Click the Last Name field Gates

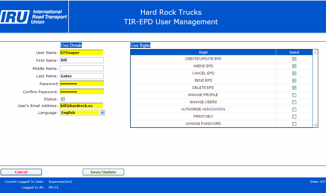click(x=82, y=76)
